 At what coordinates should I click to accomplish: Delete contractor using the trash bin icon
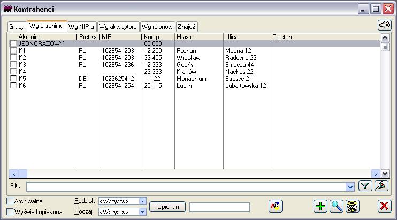click(x=353, y=206)
